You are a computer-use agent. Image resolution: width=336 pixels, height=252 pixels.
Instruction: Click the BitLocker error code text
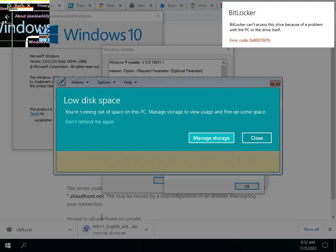(x=250, y=40)
